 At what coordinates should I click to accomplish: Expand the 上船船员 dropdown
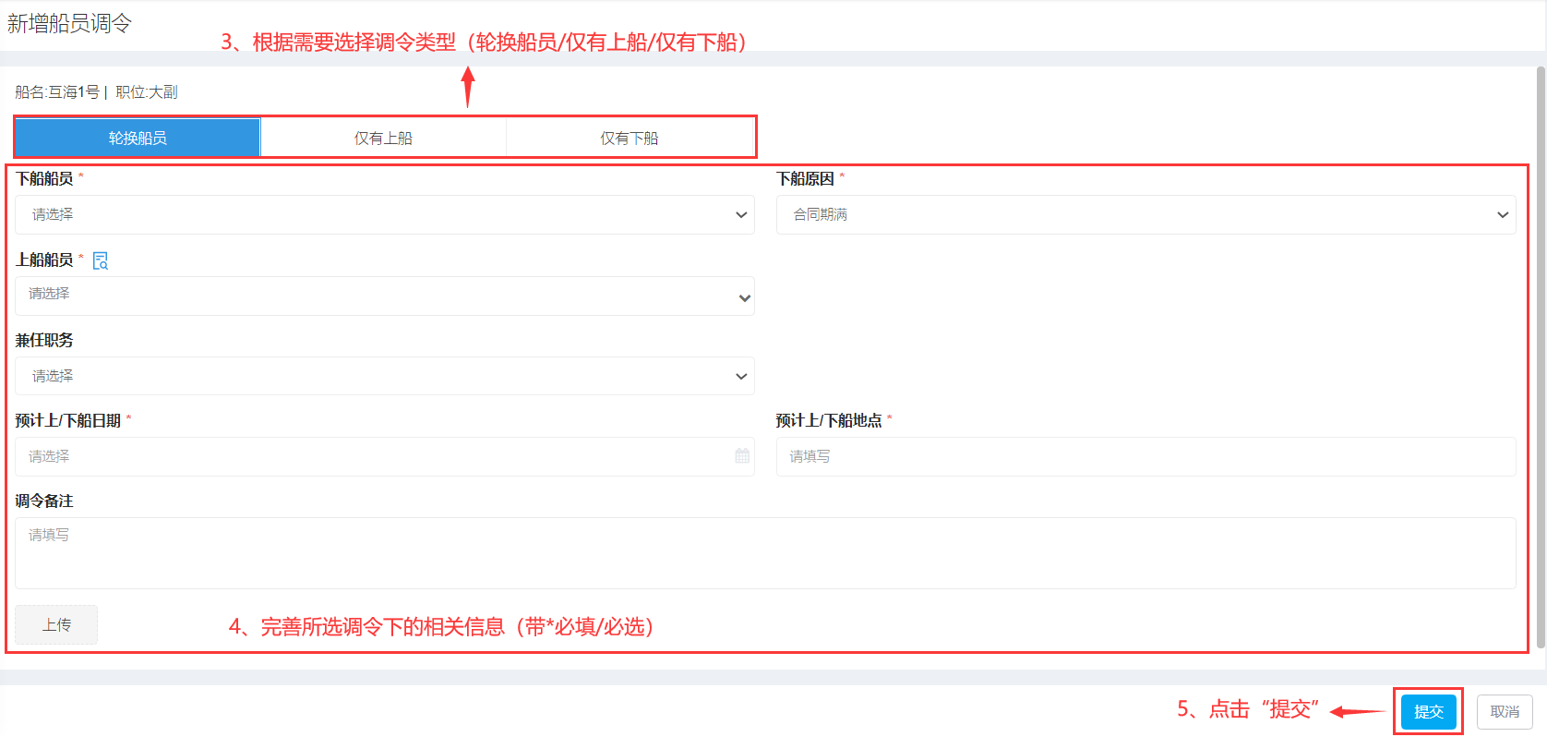click(x=385, y=296)
